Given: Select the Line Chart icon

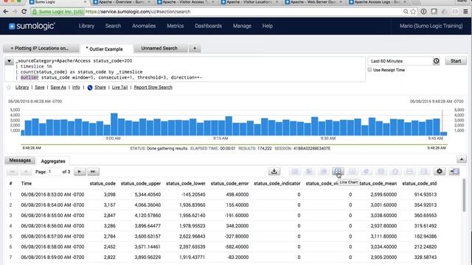Looking at the screenshot, I should [338, 172].
